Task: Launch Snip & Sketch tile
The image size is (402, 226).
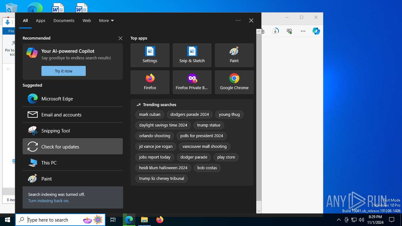Action: tap(192, 55)
